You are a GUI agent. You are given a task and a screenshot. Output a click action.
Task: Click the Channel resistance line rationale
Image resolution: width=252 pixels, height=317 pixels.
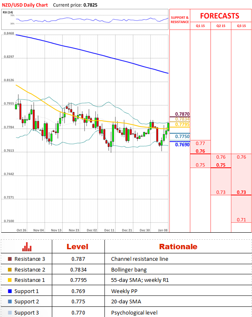[x=140, y=259]
